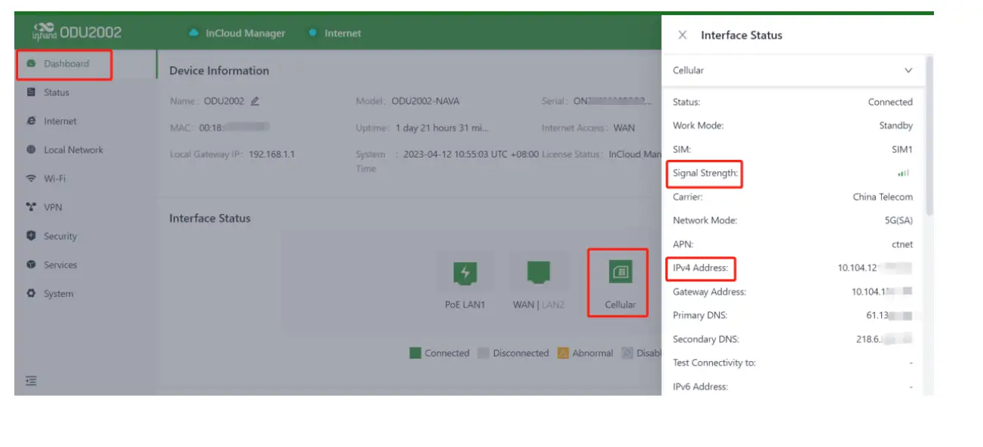Click the PoE LAN1 port icon

(x=465, y=273)
